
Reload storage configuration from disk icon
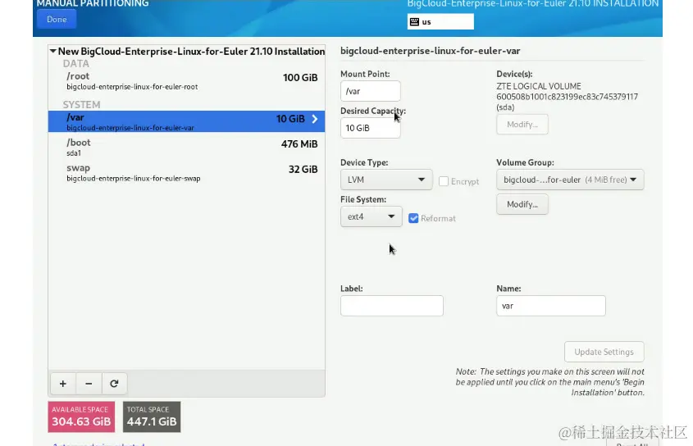(114, 384)
